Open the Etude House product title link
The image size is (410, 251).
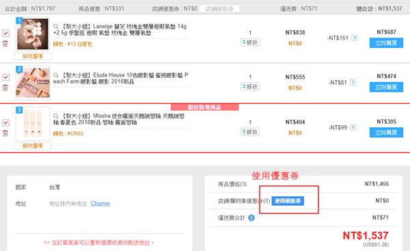tap(121, 78)
